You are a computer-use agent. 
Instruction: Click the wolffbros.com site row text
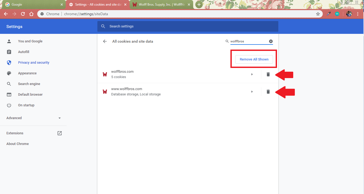click(122, 72)
